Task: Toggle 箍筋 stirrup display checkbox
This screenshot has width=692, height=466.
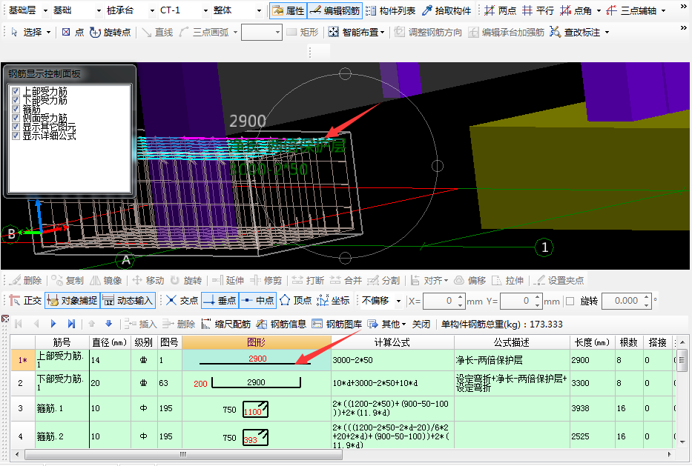Action: click(x=16, y=109)
